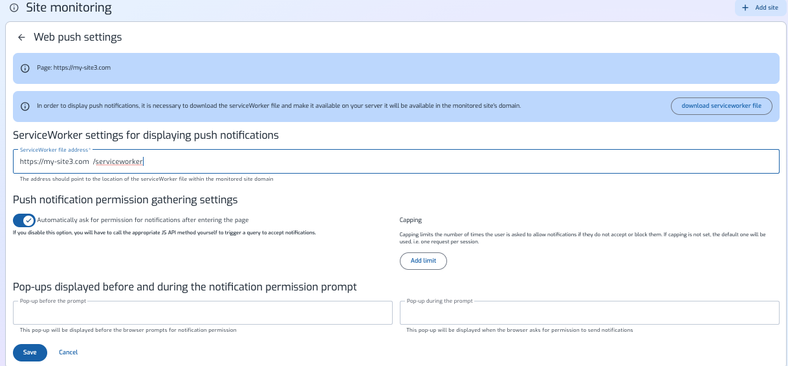Click the info icon beside Site monitoring title
The width and height of the screenshot is (788, 366).
(x=14, y=8)
